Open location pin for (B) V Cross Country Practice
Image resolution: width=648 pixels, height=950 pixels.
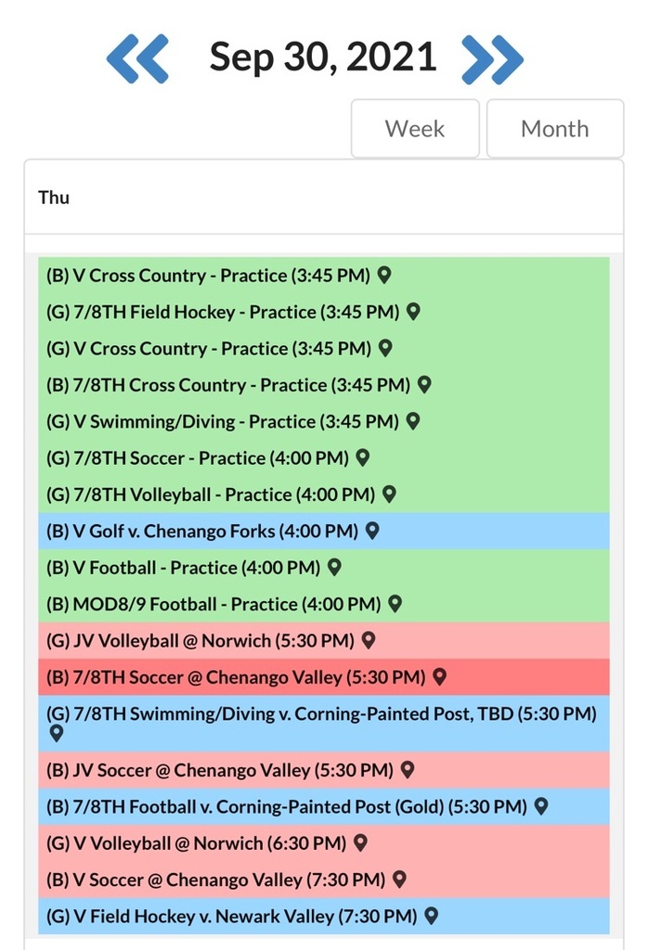coord(384,275)
